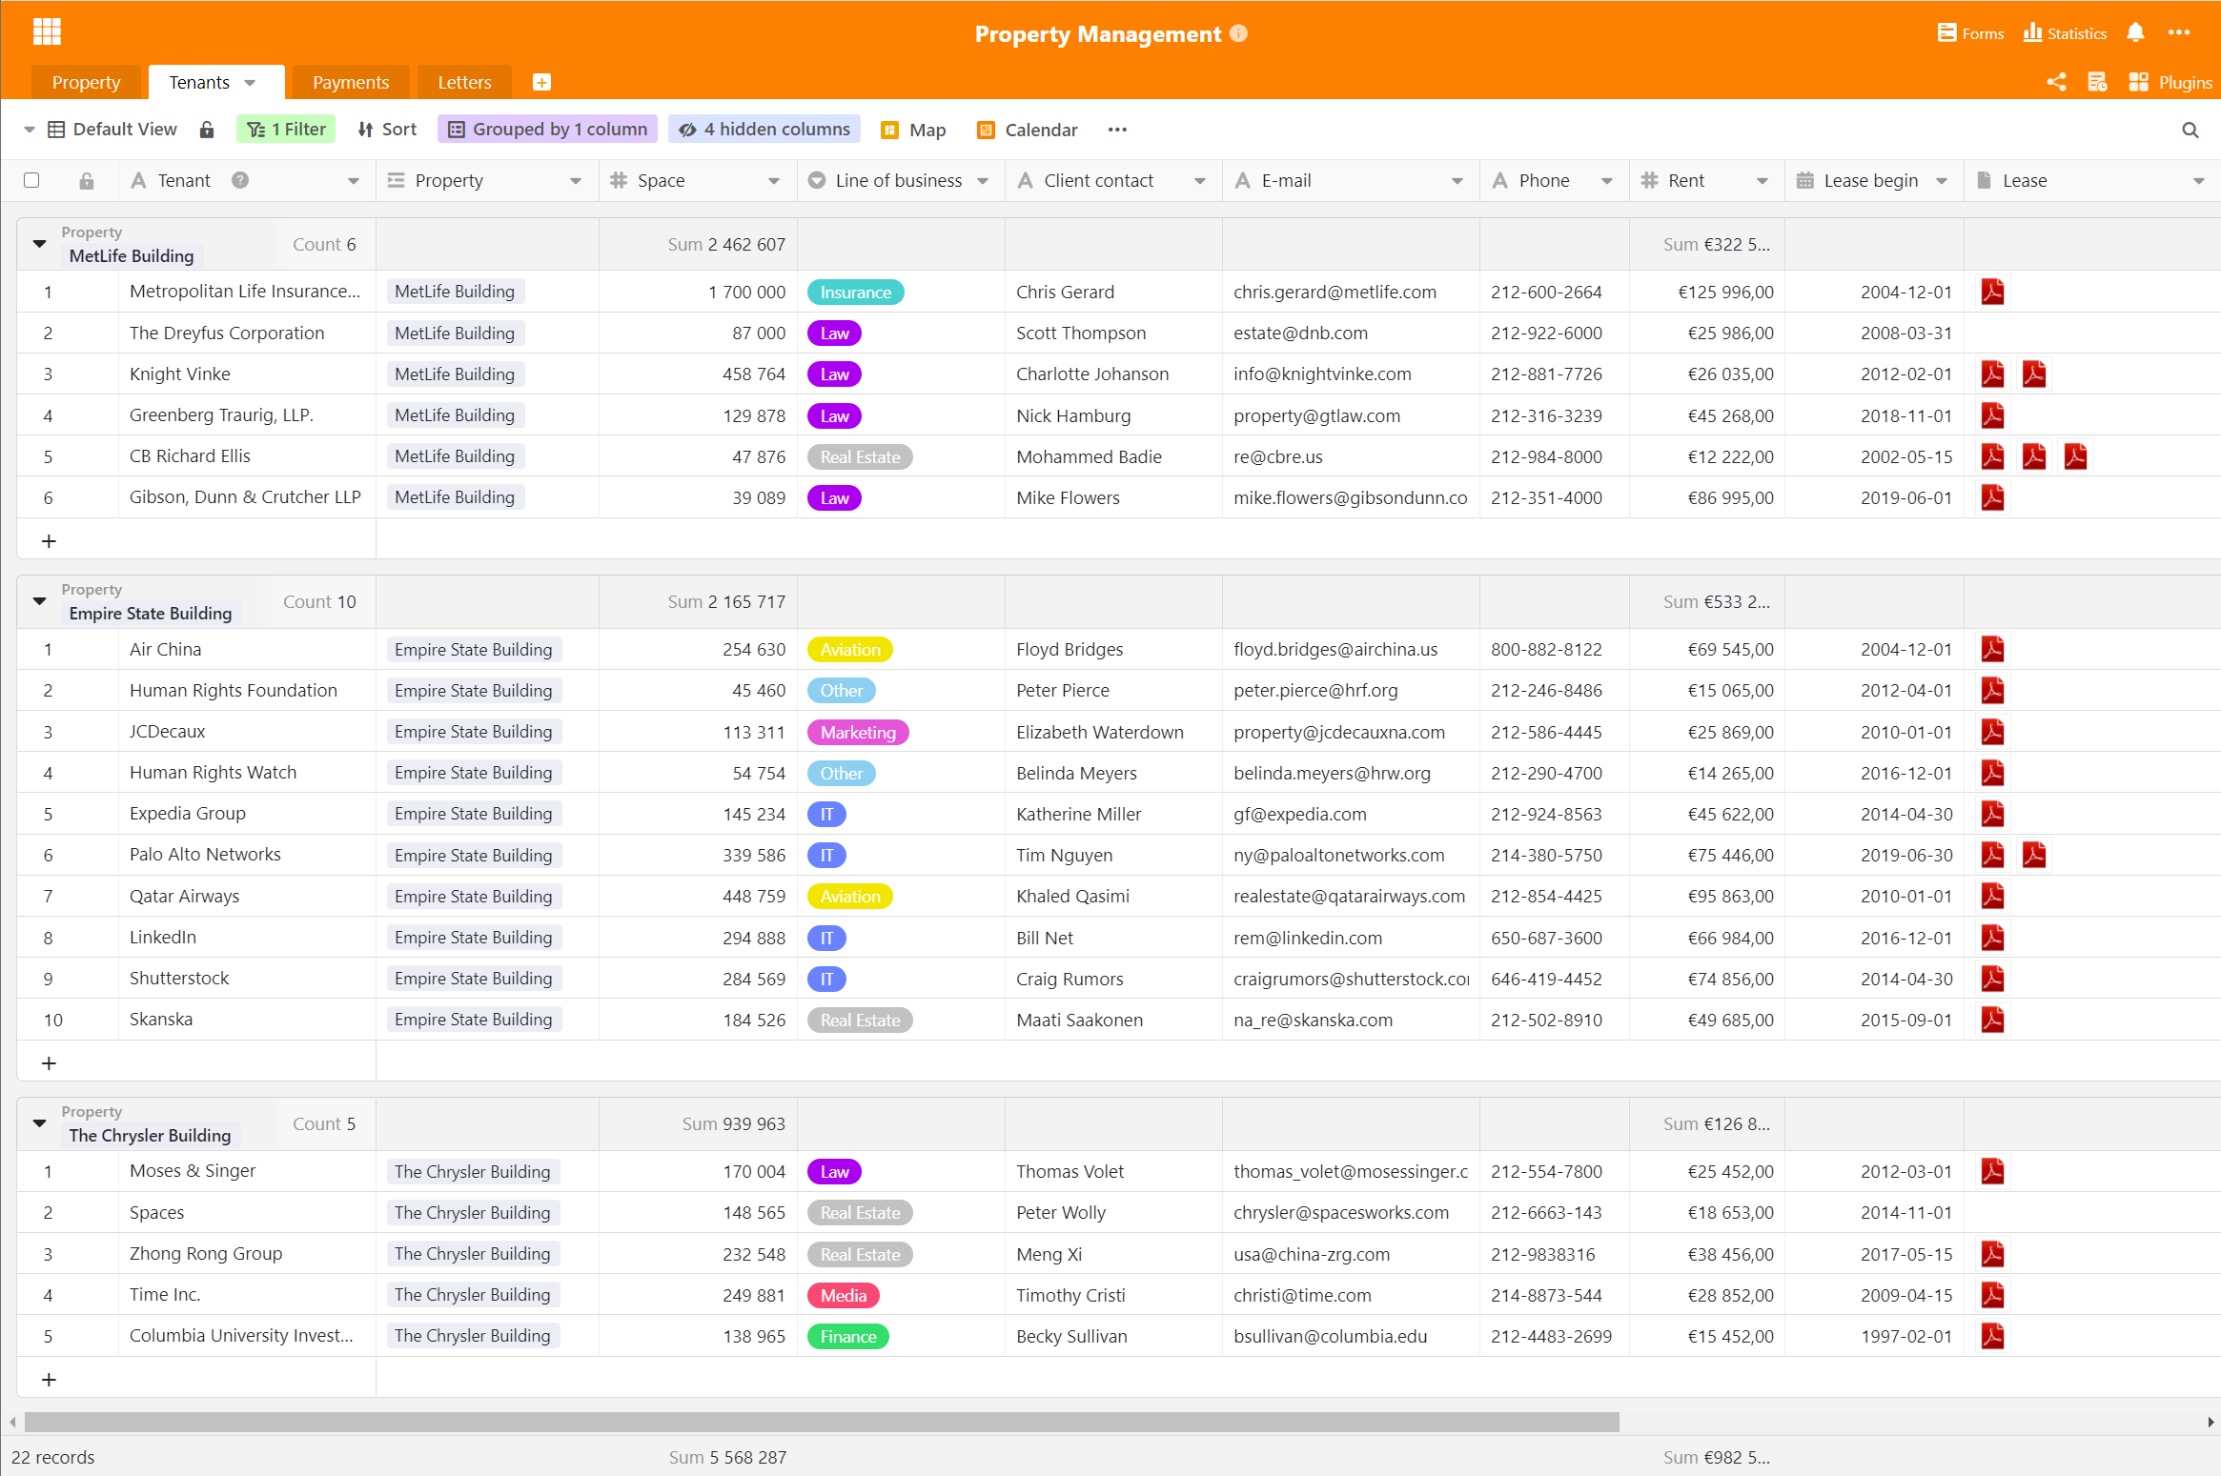
Task: Open Lease begin column dropdown
Action: (1942, 181)
